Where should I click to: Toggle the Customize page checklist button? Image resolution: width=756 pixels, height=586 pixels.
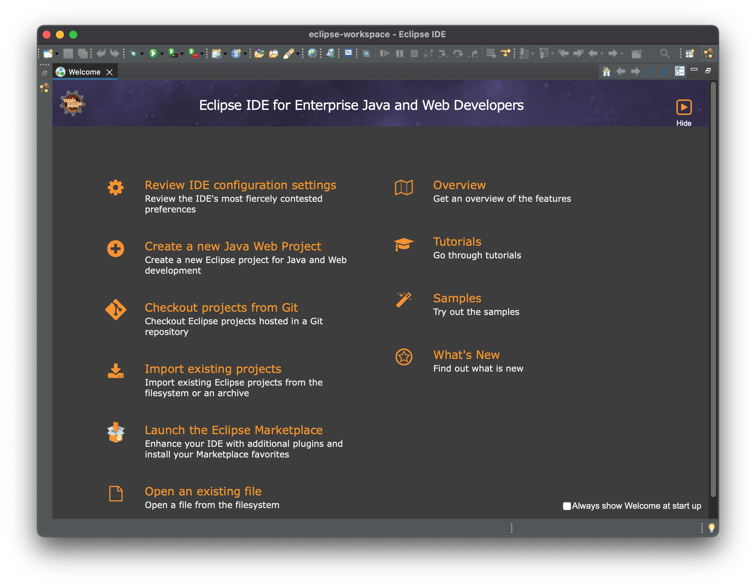[x=679, y=71]
